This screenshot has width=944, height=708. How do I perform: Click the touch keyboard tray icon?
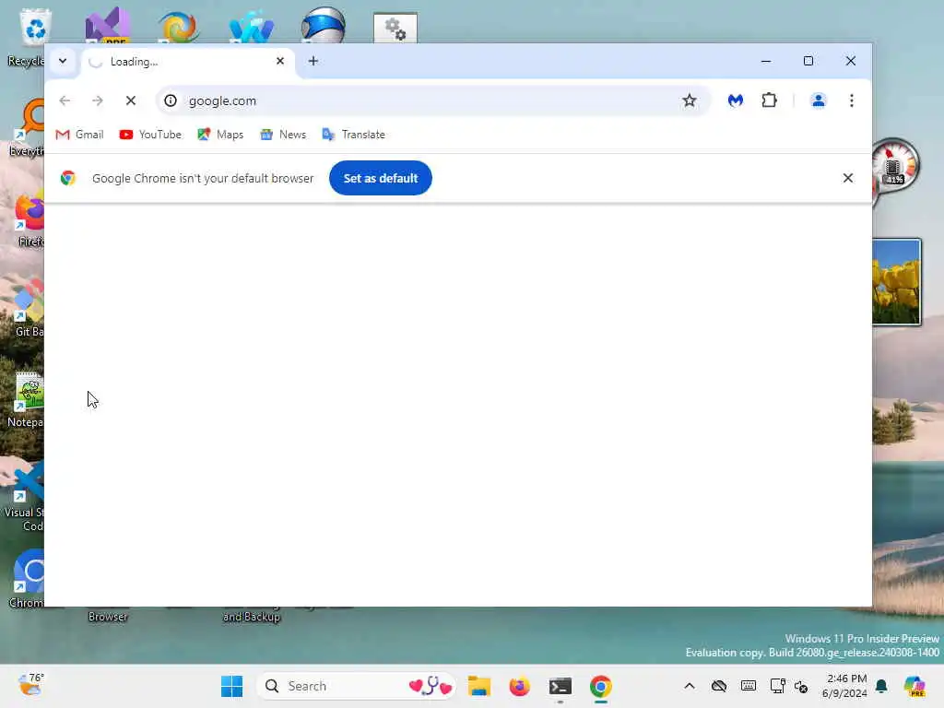coord(749,686)
